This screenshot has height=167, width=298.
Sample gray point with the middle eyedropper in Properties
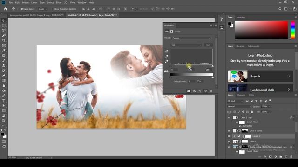(167, 57)
